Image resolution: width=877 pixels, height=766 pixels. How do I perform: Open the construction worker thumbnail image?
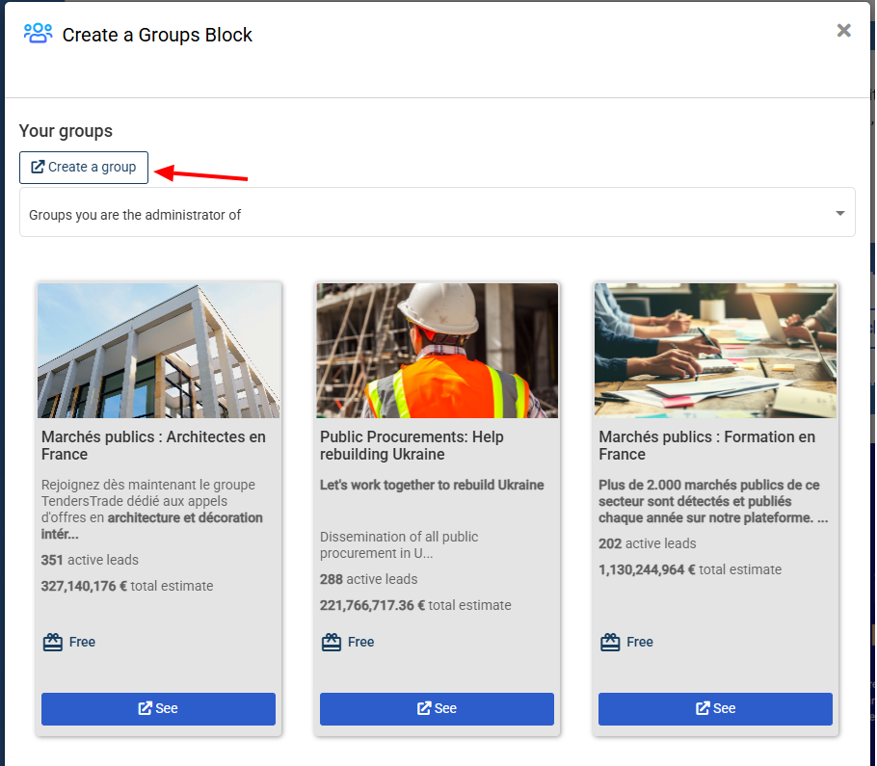(x=437, y=350)
